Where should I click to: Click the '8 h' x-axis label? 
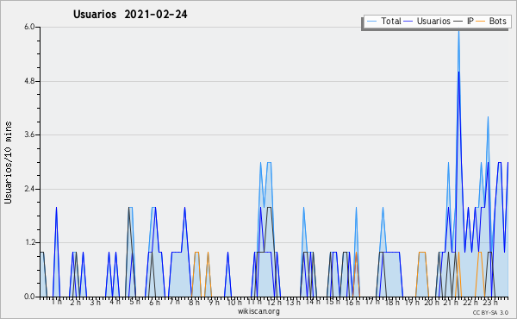[194, 302]
